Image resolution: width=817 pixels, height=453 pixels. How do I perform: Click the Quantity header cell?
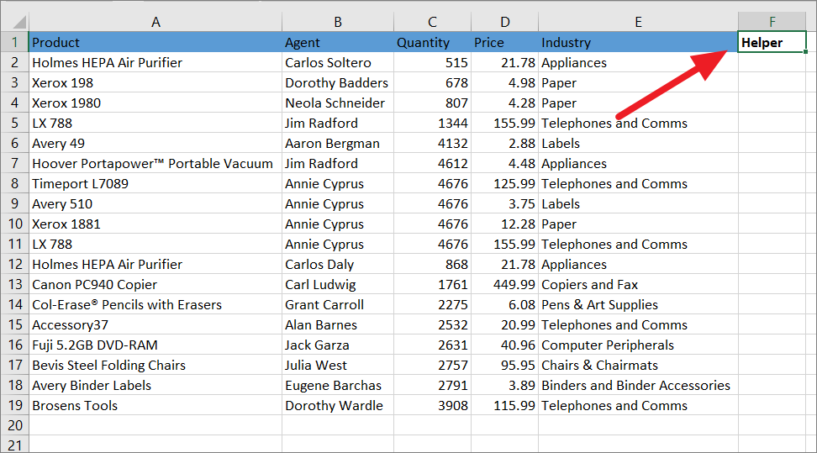(x=433, y=42)
